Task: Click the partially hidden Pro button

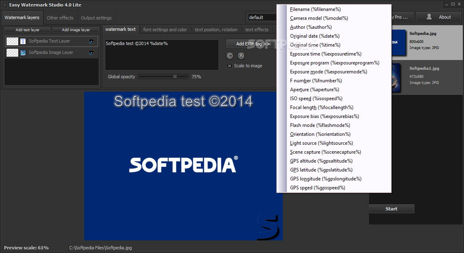Action: point(403,17)
